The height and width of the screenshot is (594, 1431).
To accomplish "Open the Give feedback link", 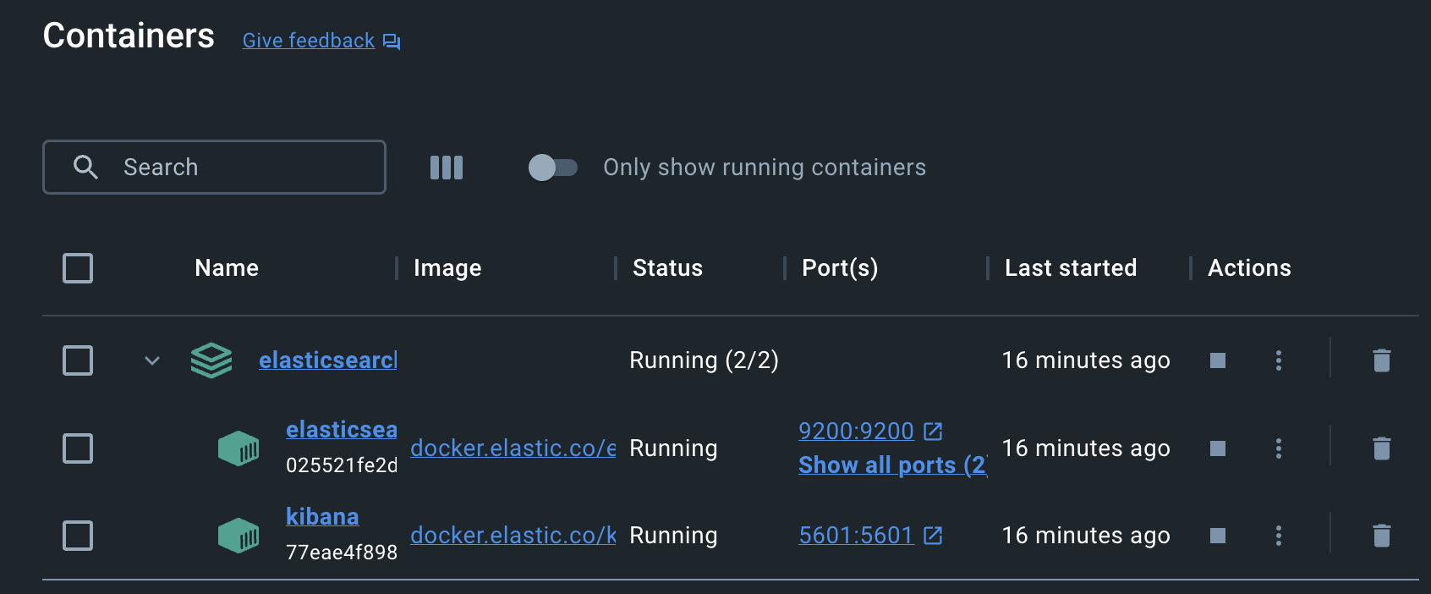I will pyautogui.click(x=309, y=41).
